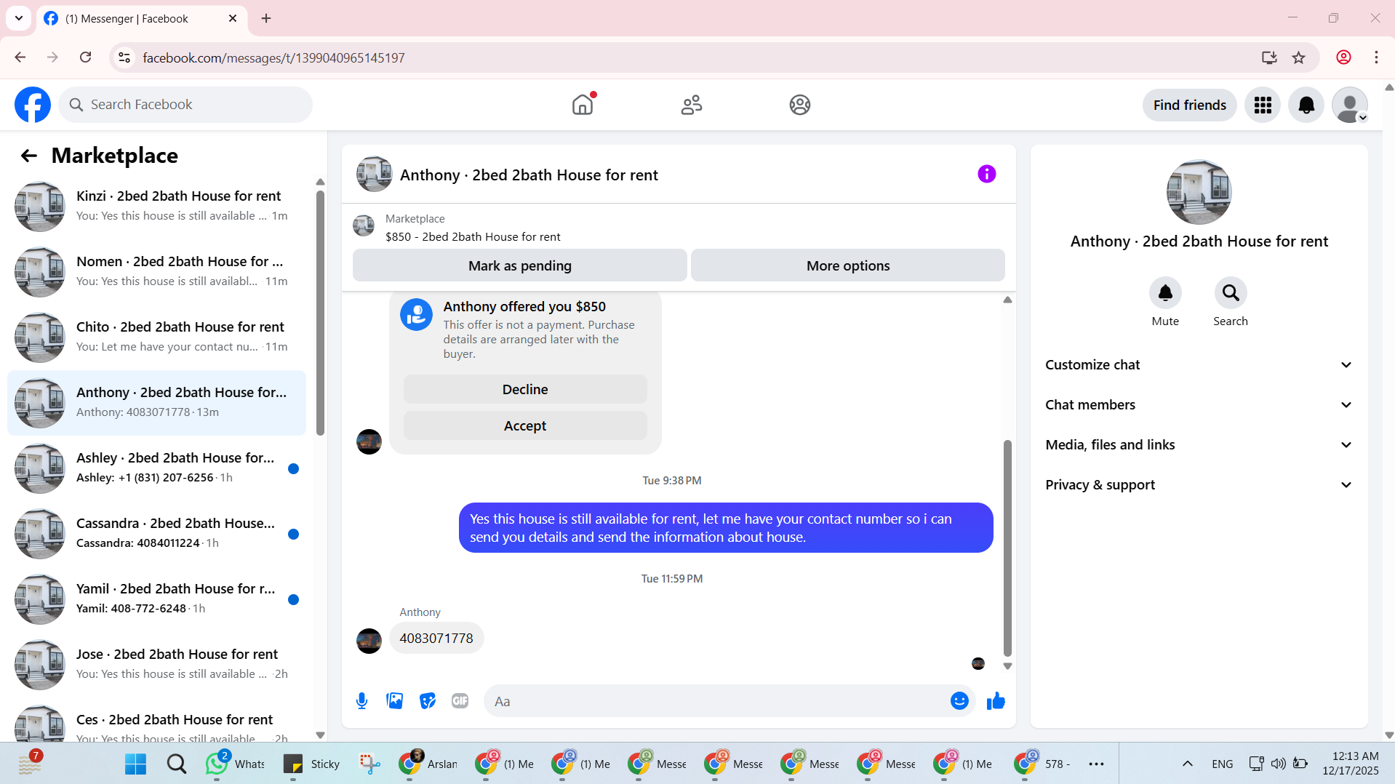The image size is (1395, 784).
Task: Open Jose conversation
Action: (x=156, y=665)
